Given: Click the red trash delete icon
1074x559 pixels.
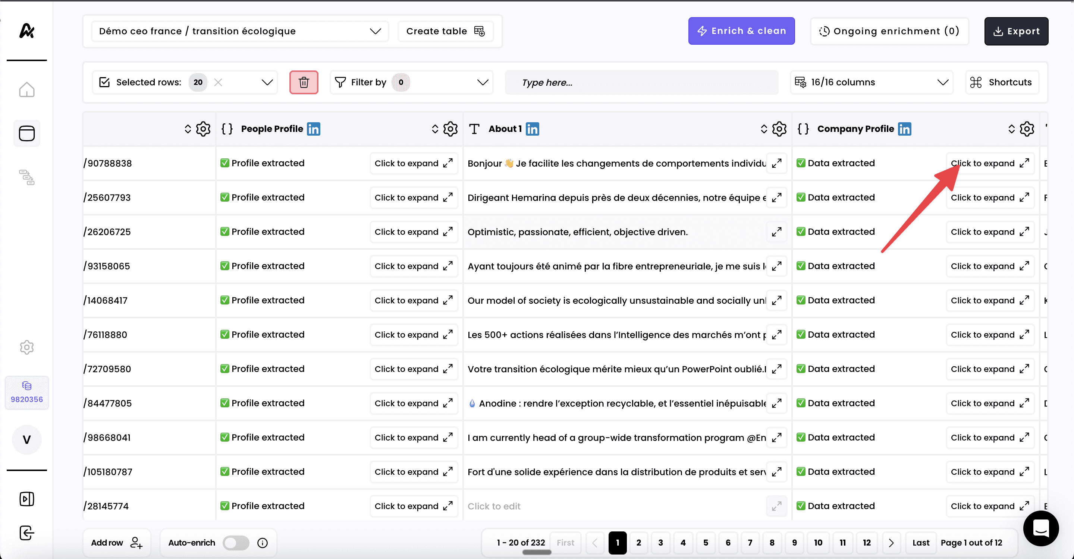Looking at the screenshot, I should click(304, 82).
